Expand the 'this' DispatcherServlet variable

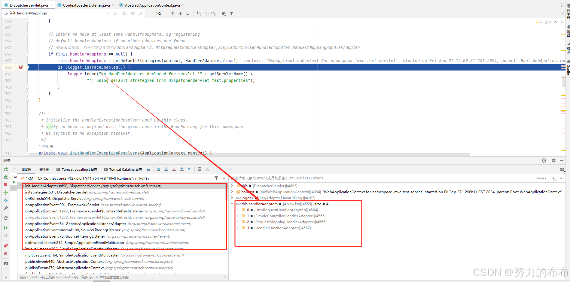pos(232,186)
